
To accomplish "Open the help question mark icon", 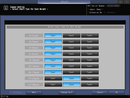I will point(127,2).
